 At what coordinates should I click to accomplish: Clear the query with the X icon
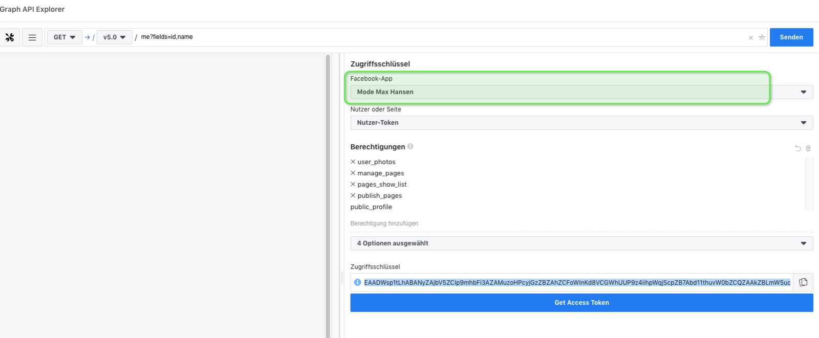click(751, 38)
